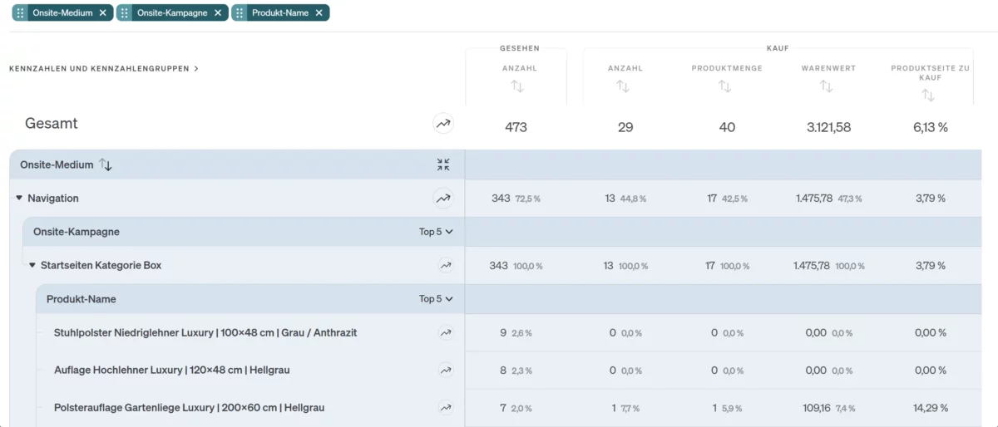Open trend chart for Stuhlpolster Niedriglehner Luxury
Image resolution: width=998 pixels, height=427 pixels.
click(x=446, y=333)
